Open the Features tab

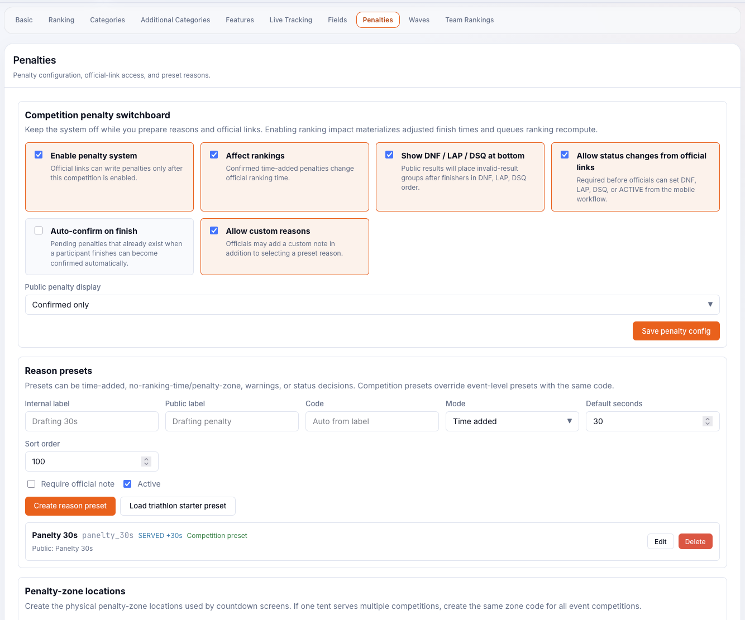click(x=240, y=20)
